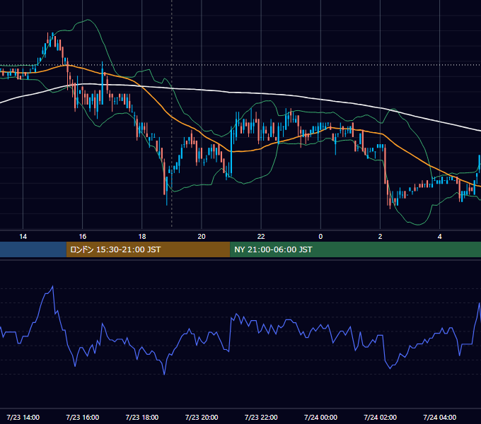Click the 7/23 14:00 time label
Screen dimensions: 481x424
[23, 417]
